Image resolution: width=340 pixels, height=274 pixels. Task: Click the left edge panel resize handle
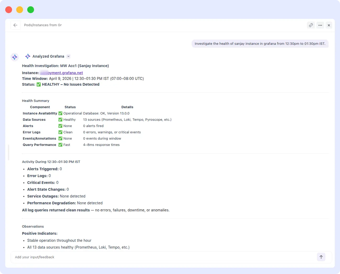pos(8,152)
